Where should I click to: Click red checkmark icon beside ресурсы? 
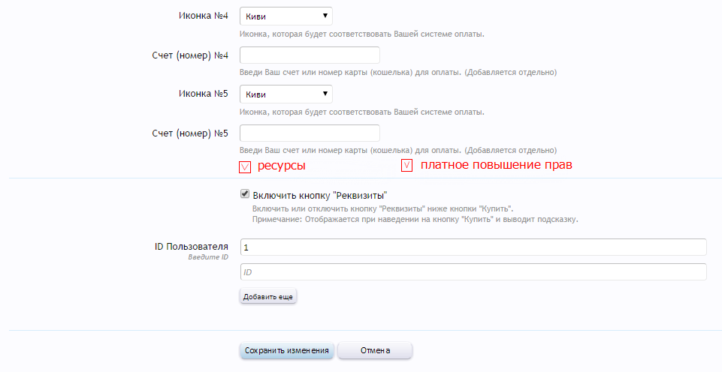(x=245, y=166)
